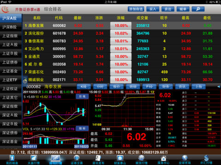Image resolution: width=221 pixels, height=165 pixels.
Task: Sort the list by 涨跌 column header
Action: pyautogui.click(x=99, y=18)
